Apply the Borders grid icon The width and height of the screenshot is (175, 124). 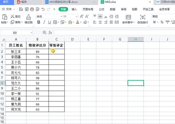coord(55,22)
